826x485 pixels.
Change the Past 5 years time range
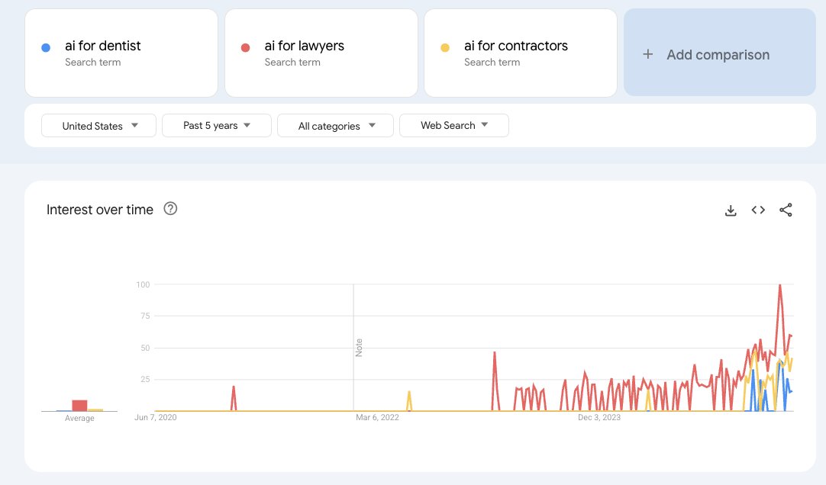(x=217, y=126)
